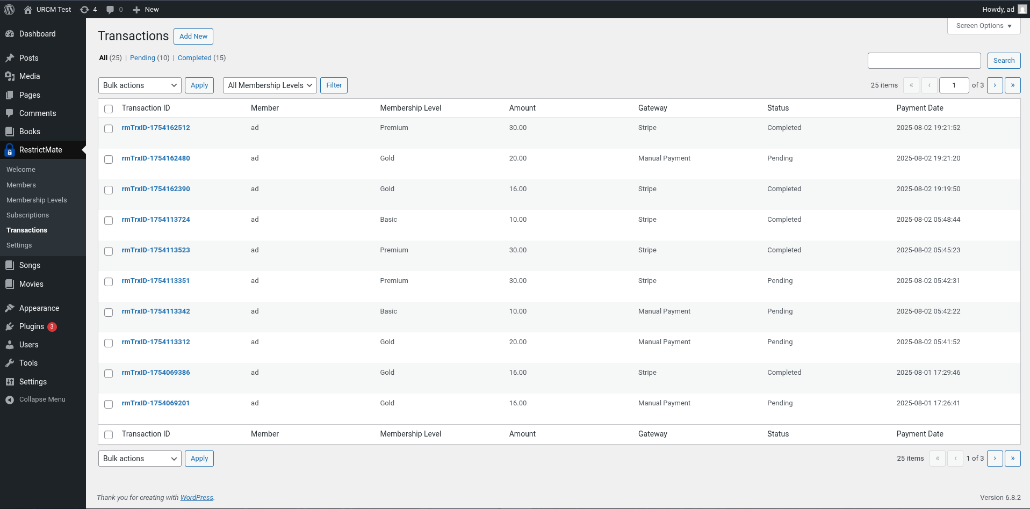Check the row rmTrxID-1754162512

coord(109,129)
